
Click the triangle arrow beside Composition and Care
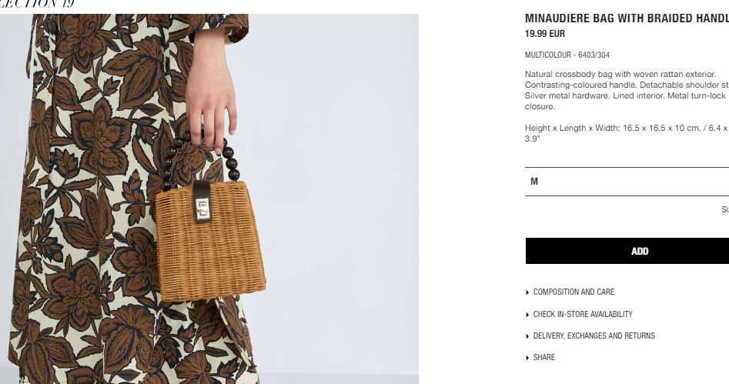pyautogui.click(x=527, y=293)
